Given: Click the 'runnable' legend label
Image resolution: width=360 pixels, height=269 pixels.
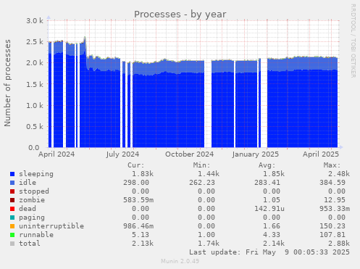Looking at the screenshot, I should tap(36, 235).
